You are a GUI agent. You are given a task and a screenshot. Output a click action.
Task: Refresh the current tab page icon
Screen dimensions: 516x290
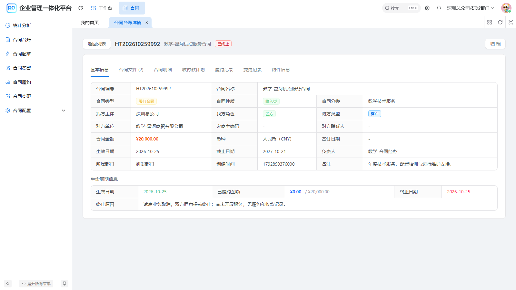coord(500,22)
